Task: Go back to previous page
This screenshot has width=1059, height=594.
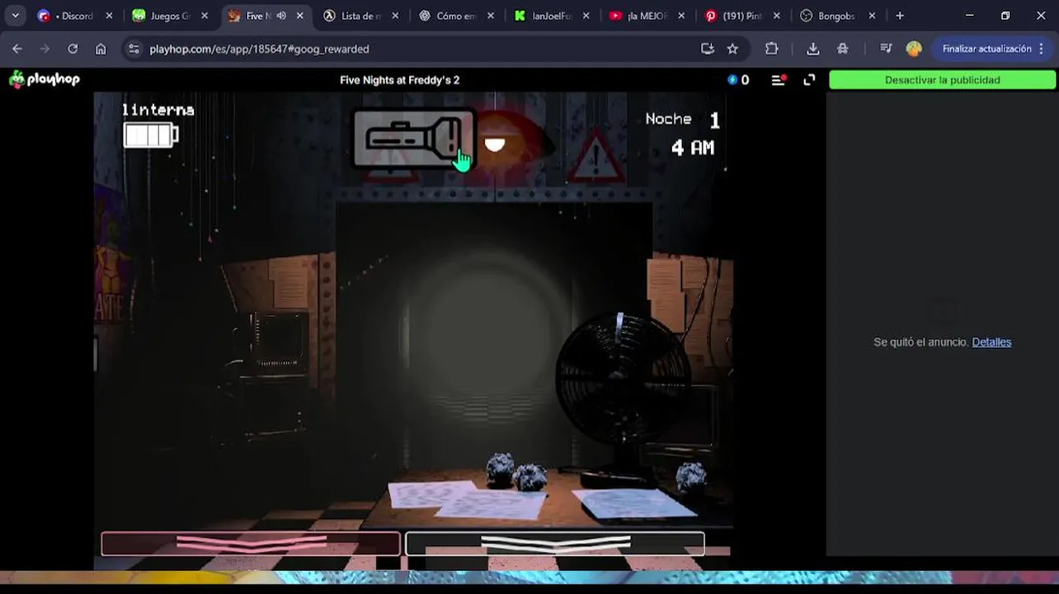Action: coord(17,49)
